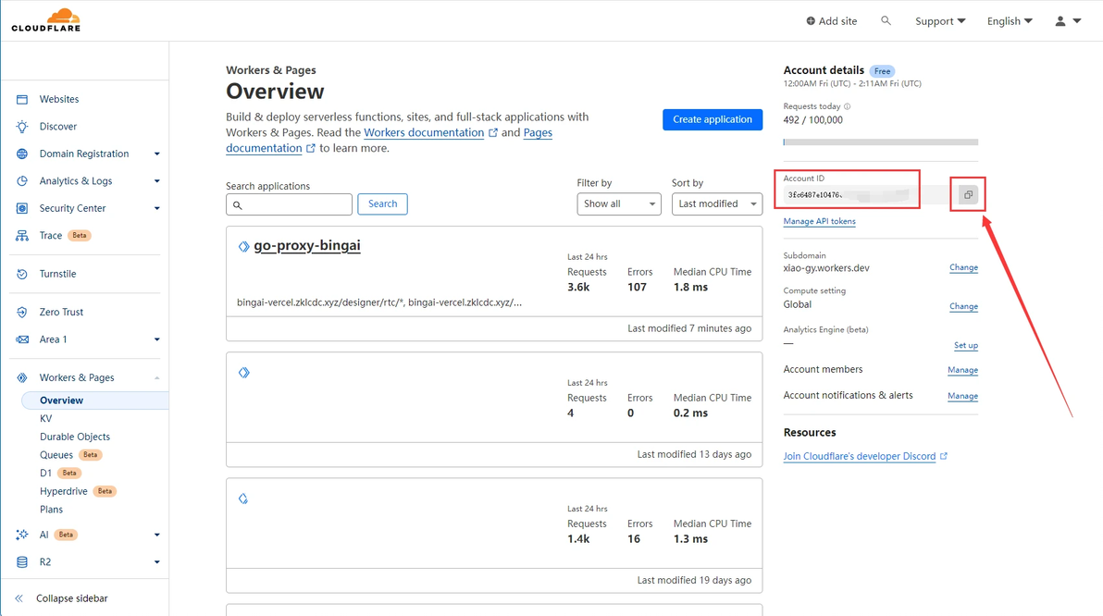Open the Support dropdown menu
This screenshot has width=1103, height=616.
(x=940, y=21)
